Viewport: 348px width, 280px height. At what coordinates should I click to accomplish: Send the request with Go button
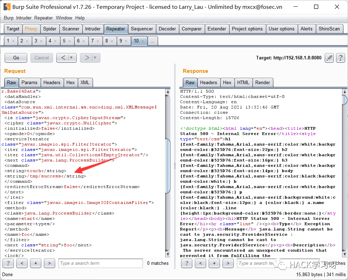point(16,58)
